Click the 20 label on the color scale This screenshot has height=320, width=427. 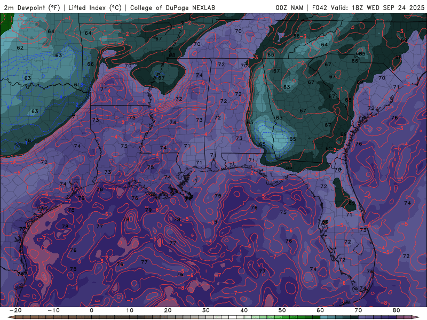click(168, 310)
